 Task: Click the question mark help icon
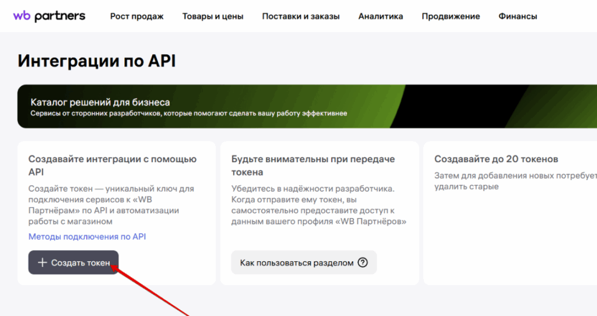pos(363,263)
